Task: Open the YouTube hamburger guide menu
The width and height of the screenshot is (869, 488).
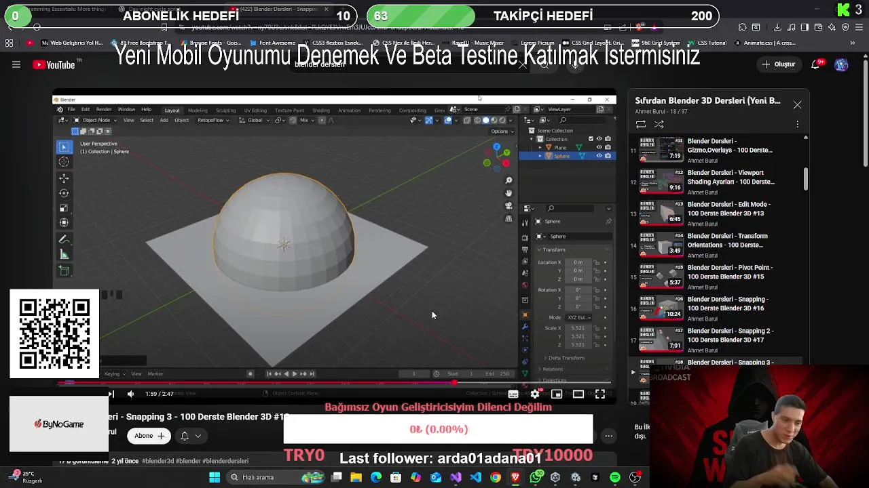Action: [16, 64]
